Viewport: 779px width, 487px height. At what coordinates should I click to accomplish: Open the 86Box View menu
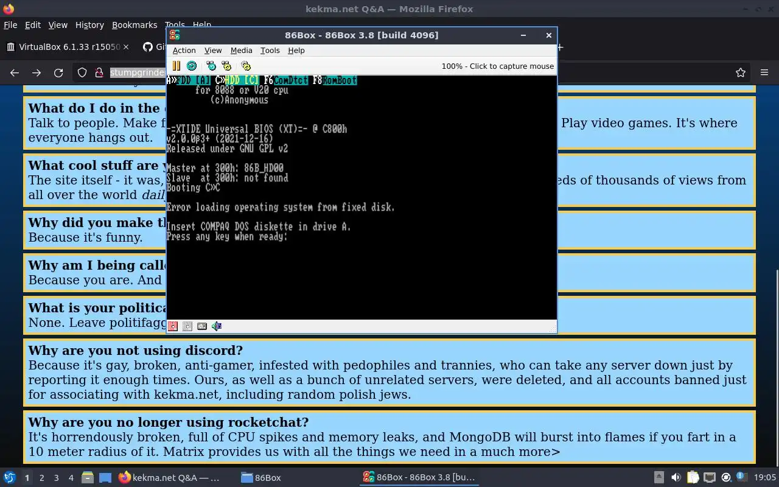(213, 51)
